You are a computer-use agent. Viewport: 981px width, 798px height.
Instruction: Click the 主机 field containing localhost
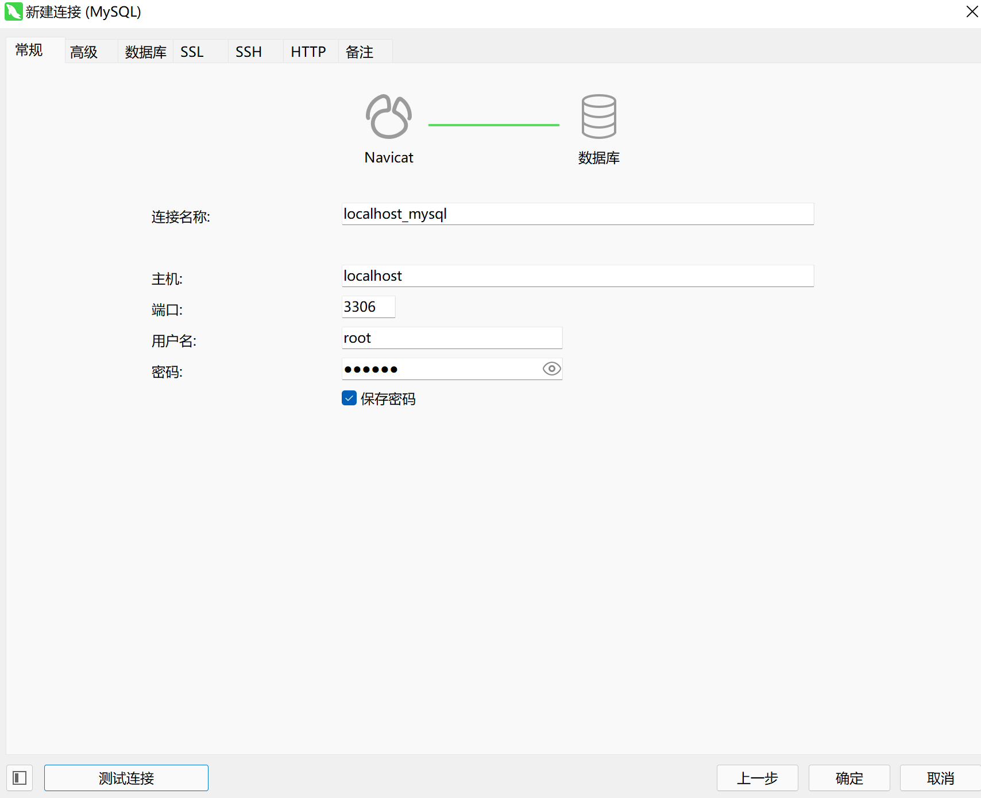tap(578, 276)
